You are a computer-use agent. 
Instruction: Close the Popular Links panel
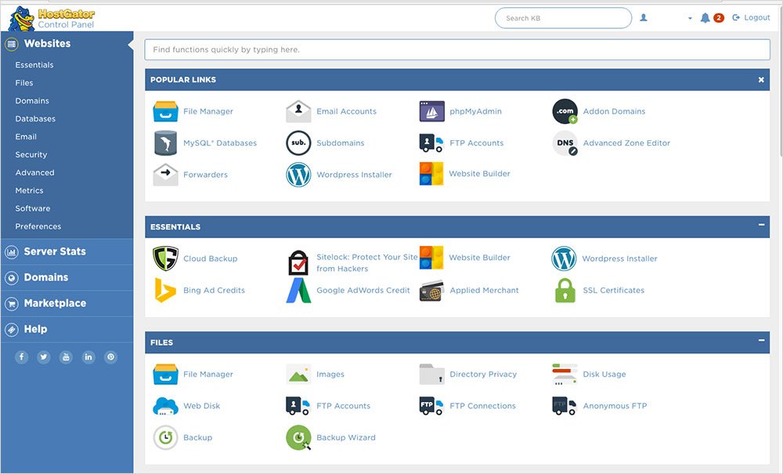761,80
